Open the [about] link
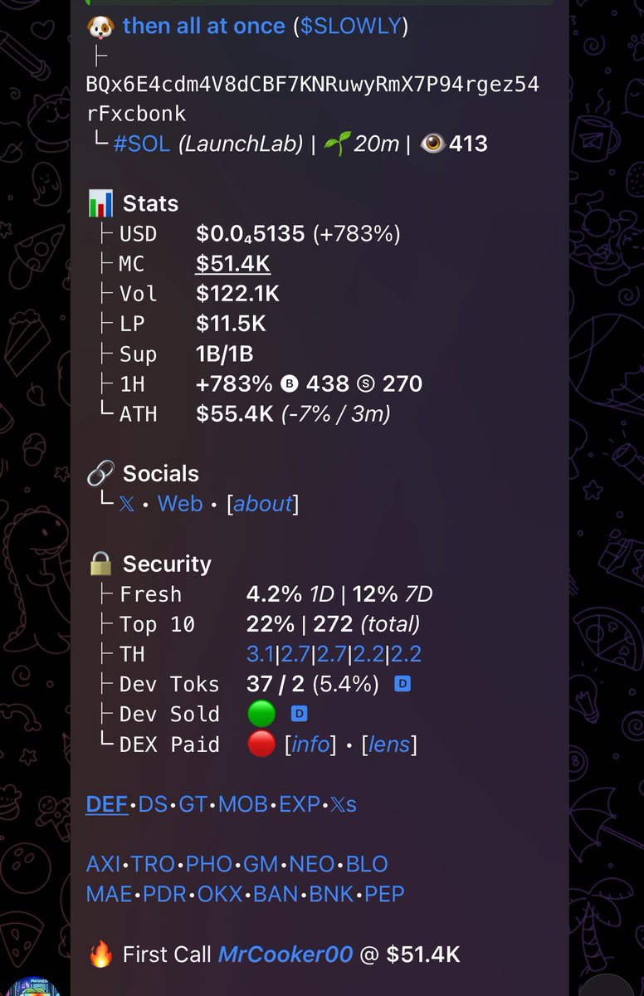The height and width of the screenshot is (996, 644). [x=262, y=504]
